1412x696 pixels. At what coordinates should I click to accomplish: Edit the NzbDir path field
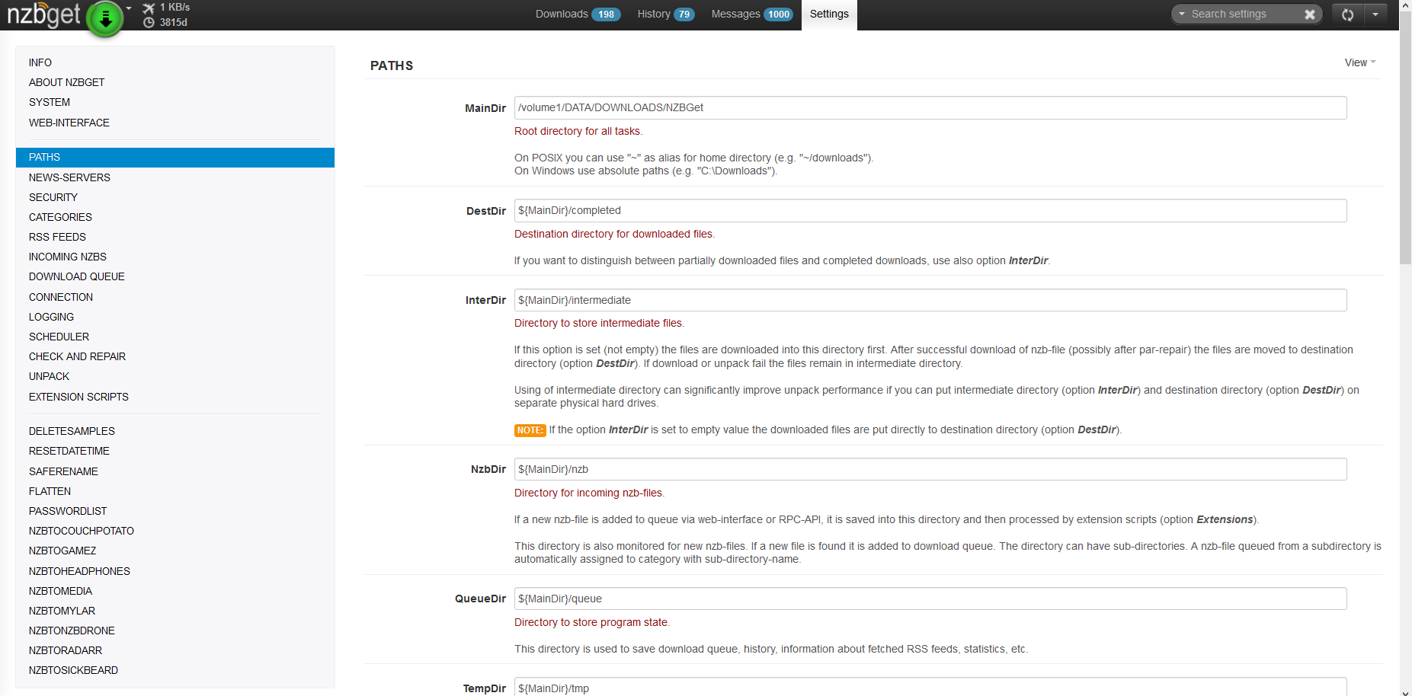pos(930,469)
